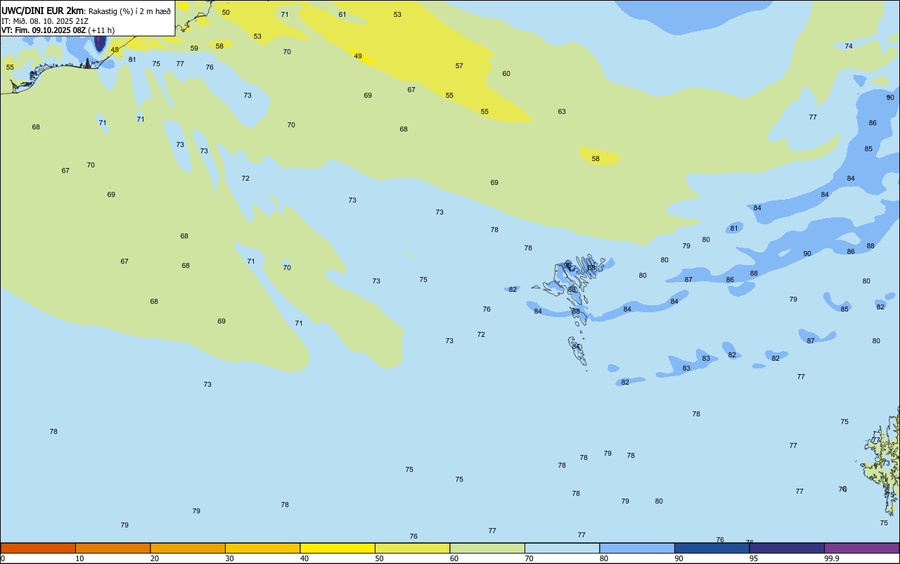The width and height of the screenshot is (900, 564).
Task: Click the '30' legend tick label
Action: tap(229, 558)
